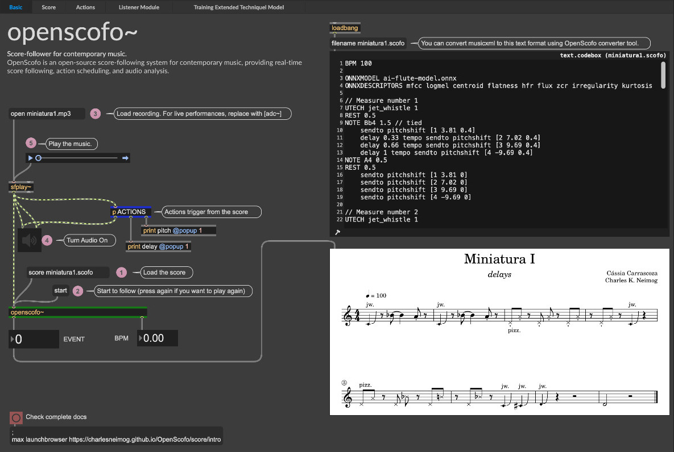This screenshot has height=452, width=674.
Task: Turn audio on with the speaker icon
Action: [29, 240]
